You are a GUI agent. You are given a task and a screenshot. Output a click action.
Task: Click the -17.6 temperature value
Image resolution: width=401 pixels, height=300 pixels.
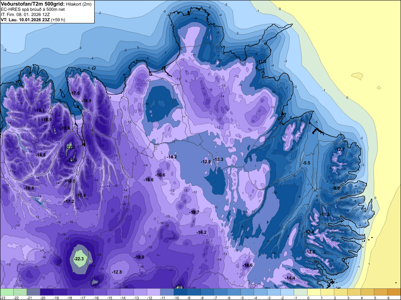[75, 93]
